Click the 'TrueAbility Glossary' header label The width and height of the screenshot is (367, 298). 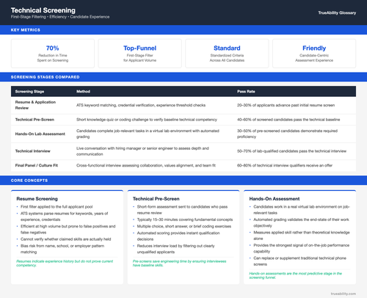coord(337,12)
